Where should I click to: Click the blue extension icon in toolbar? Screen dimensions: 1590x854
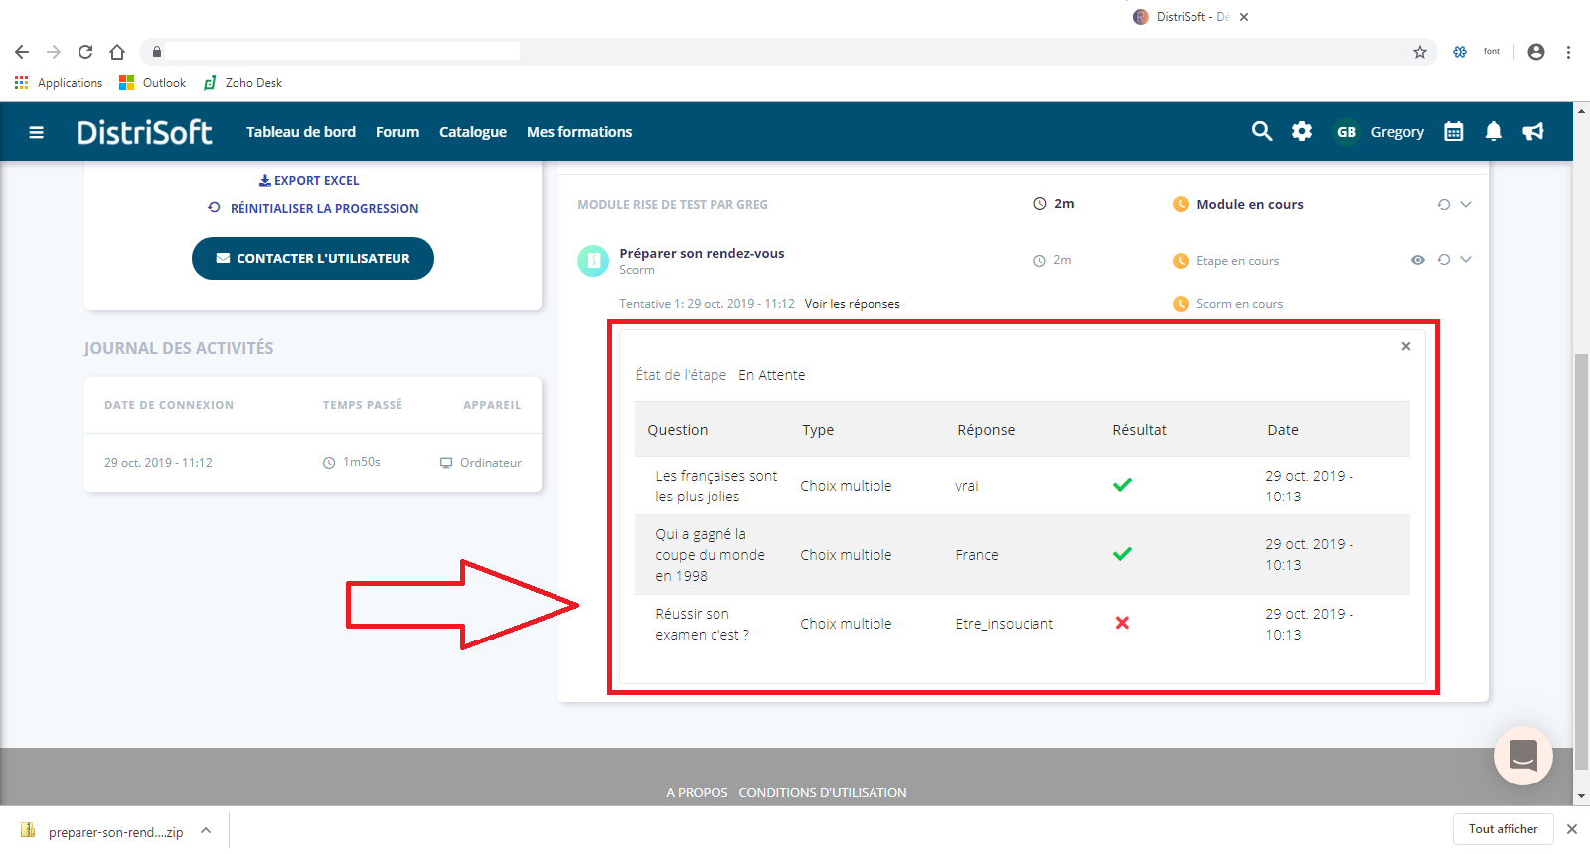(x=1460, y=52)
